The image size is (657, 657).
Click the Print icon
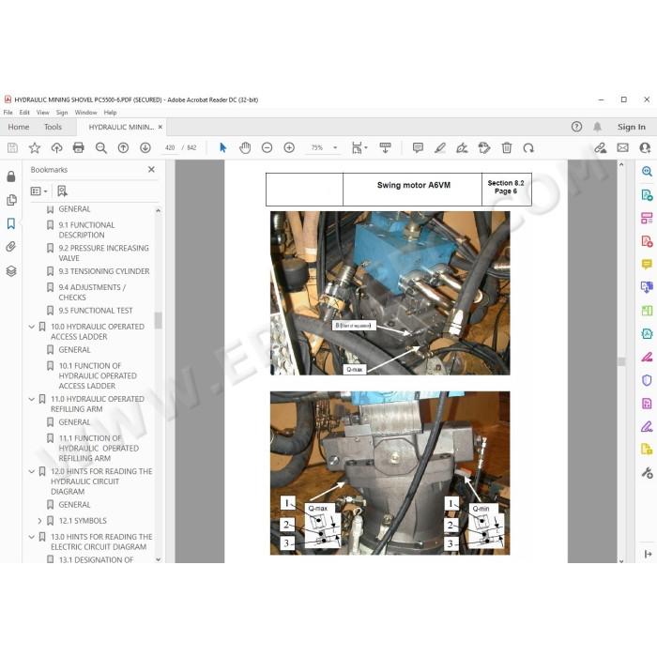point(78,147)
